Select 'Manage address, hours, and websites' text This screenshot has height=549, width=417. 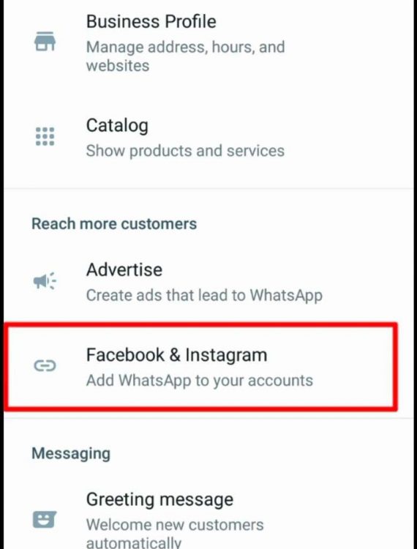click(x=185, y=56)
